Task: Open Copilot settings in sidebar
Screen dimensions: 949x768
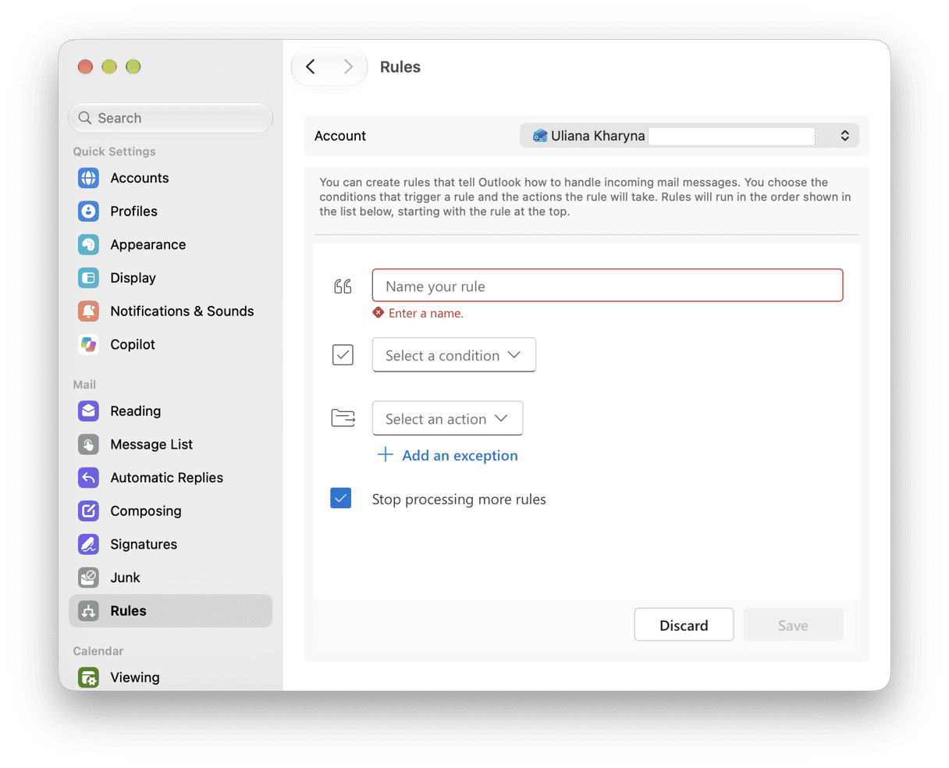Action: [x=170, y=344]
